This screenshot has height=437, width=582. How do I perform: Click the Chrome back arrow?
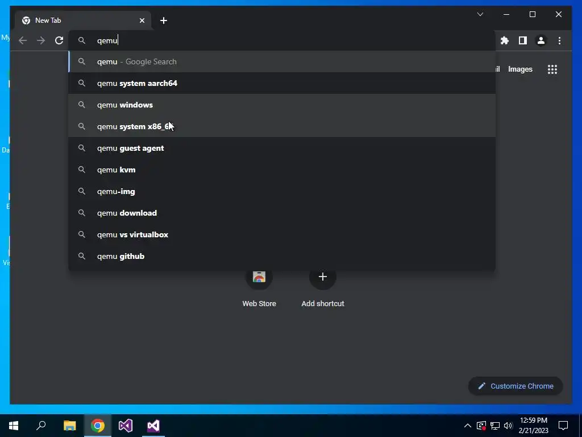click(x=23, y=40)
